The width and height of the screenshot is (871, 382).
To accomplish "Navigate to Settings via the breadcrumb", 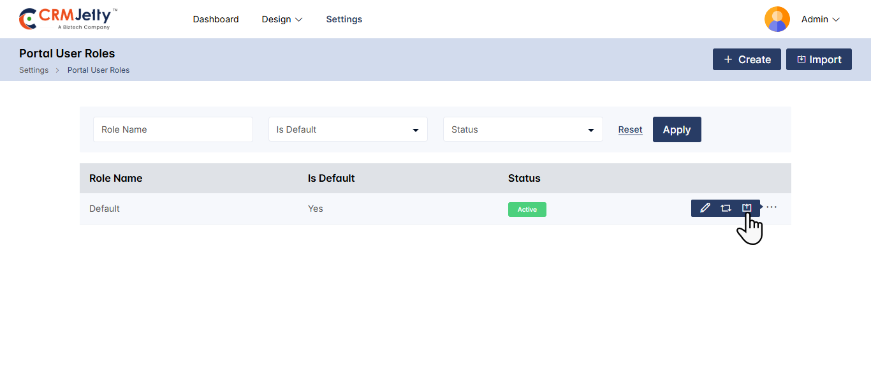I will 34,70.
